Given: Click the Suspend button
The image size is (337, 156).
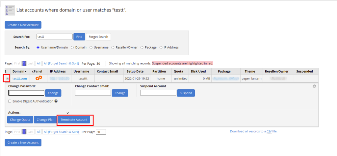Looking at the screenshot, I should click(x=186, y=93).
